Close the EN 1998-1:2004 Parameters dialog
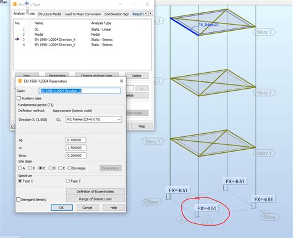The image size is (293, 238). coord(121,81)
